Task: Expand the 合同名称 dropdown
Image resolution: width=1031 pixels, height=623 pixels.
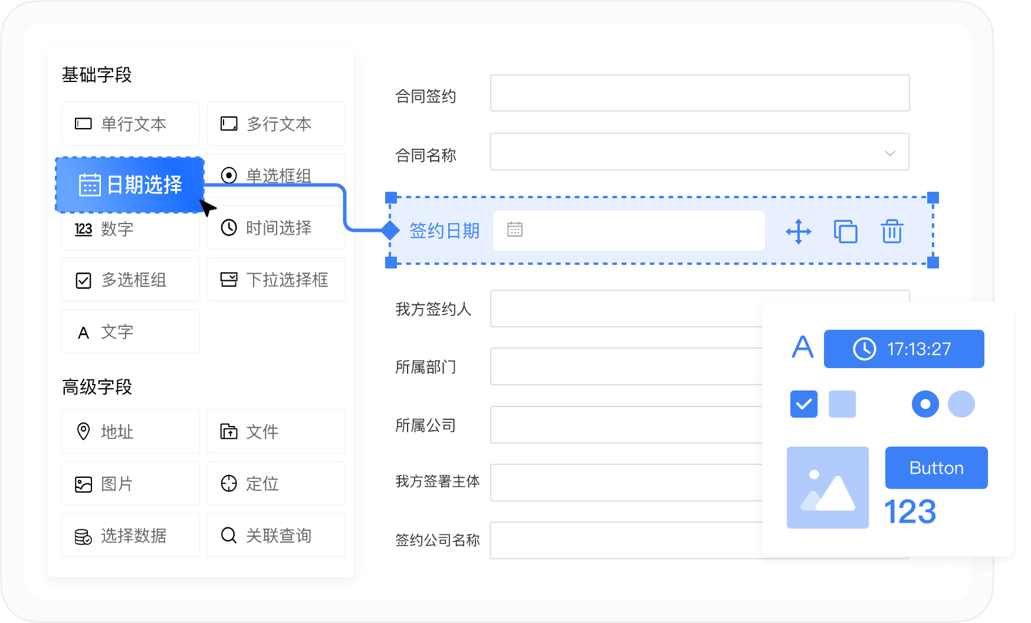Action: click(x=889, y=153)
